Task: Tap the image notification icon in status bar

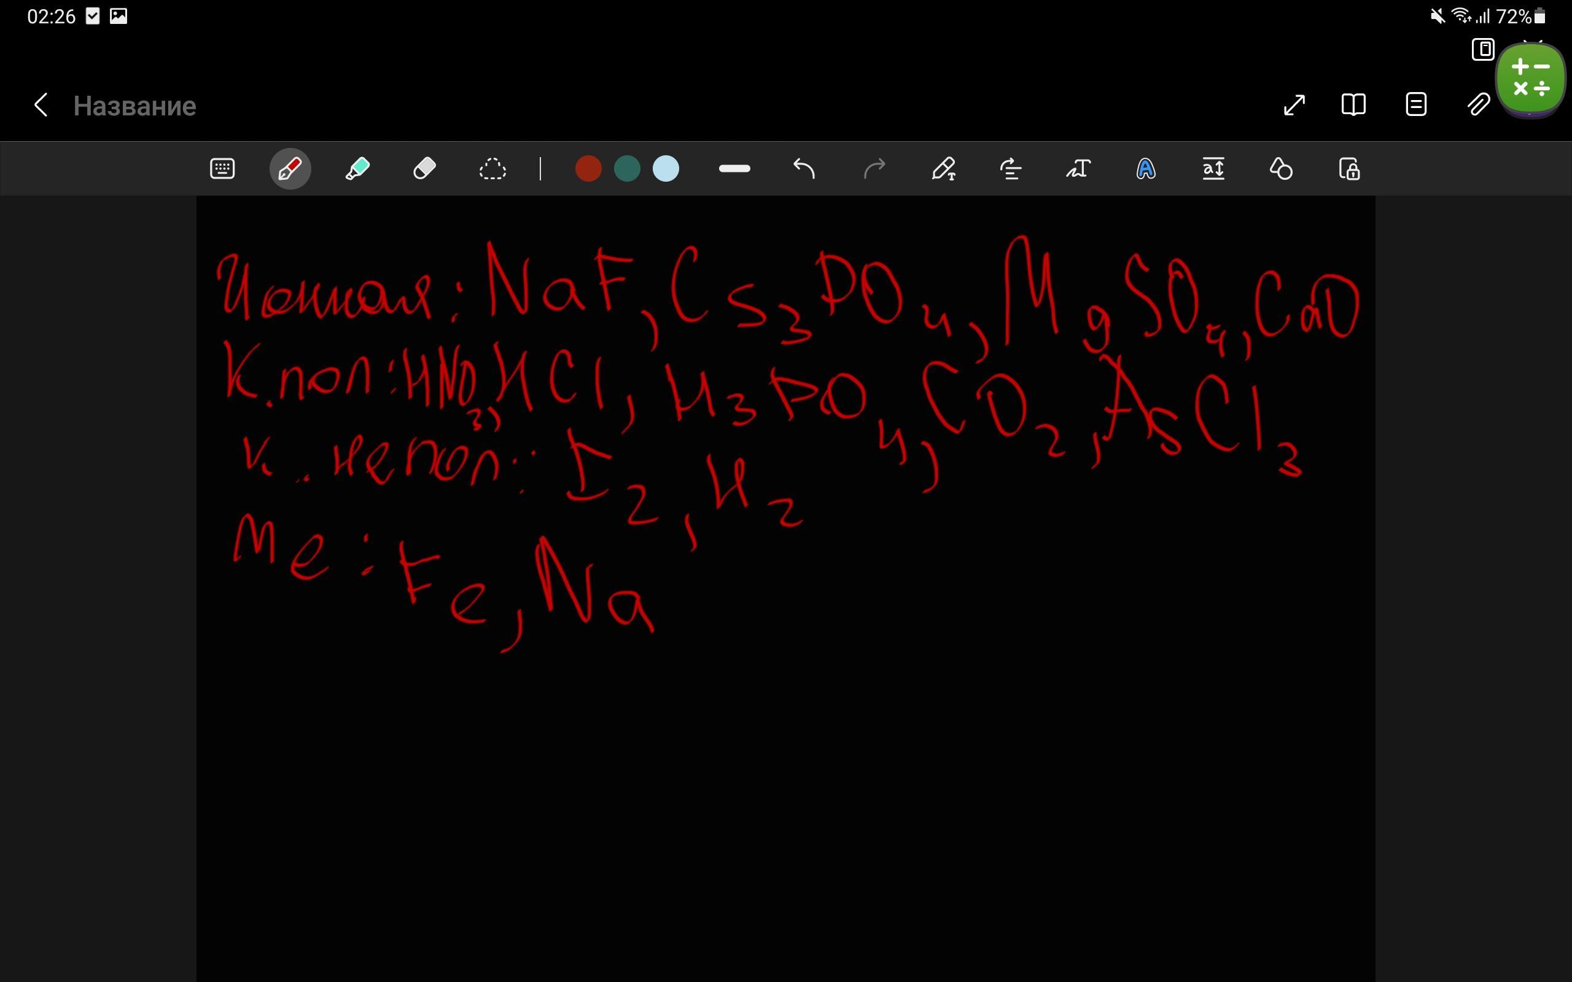Action: pyautogui.click(x=119, y=16)
